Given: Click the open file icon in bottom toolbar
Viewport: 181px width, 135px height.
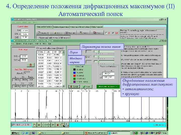Looking at the screenshot, I should [x=34, y=125].
